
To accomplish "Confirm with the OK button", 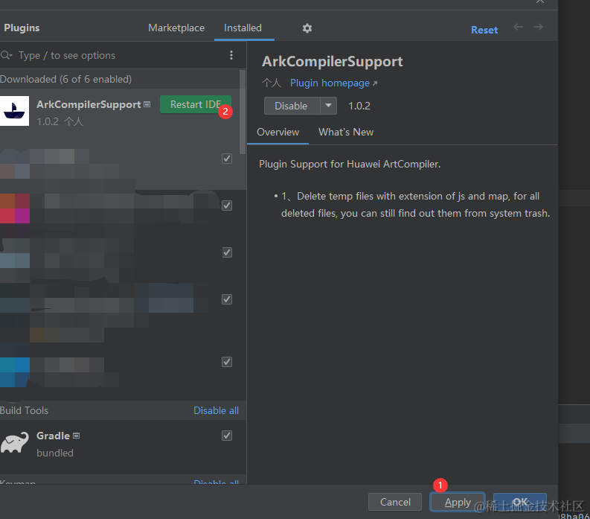I will tap(520, 502).
